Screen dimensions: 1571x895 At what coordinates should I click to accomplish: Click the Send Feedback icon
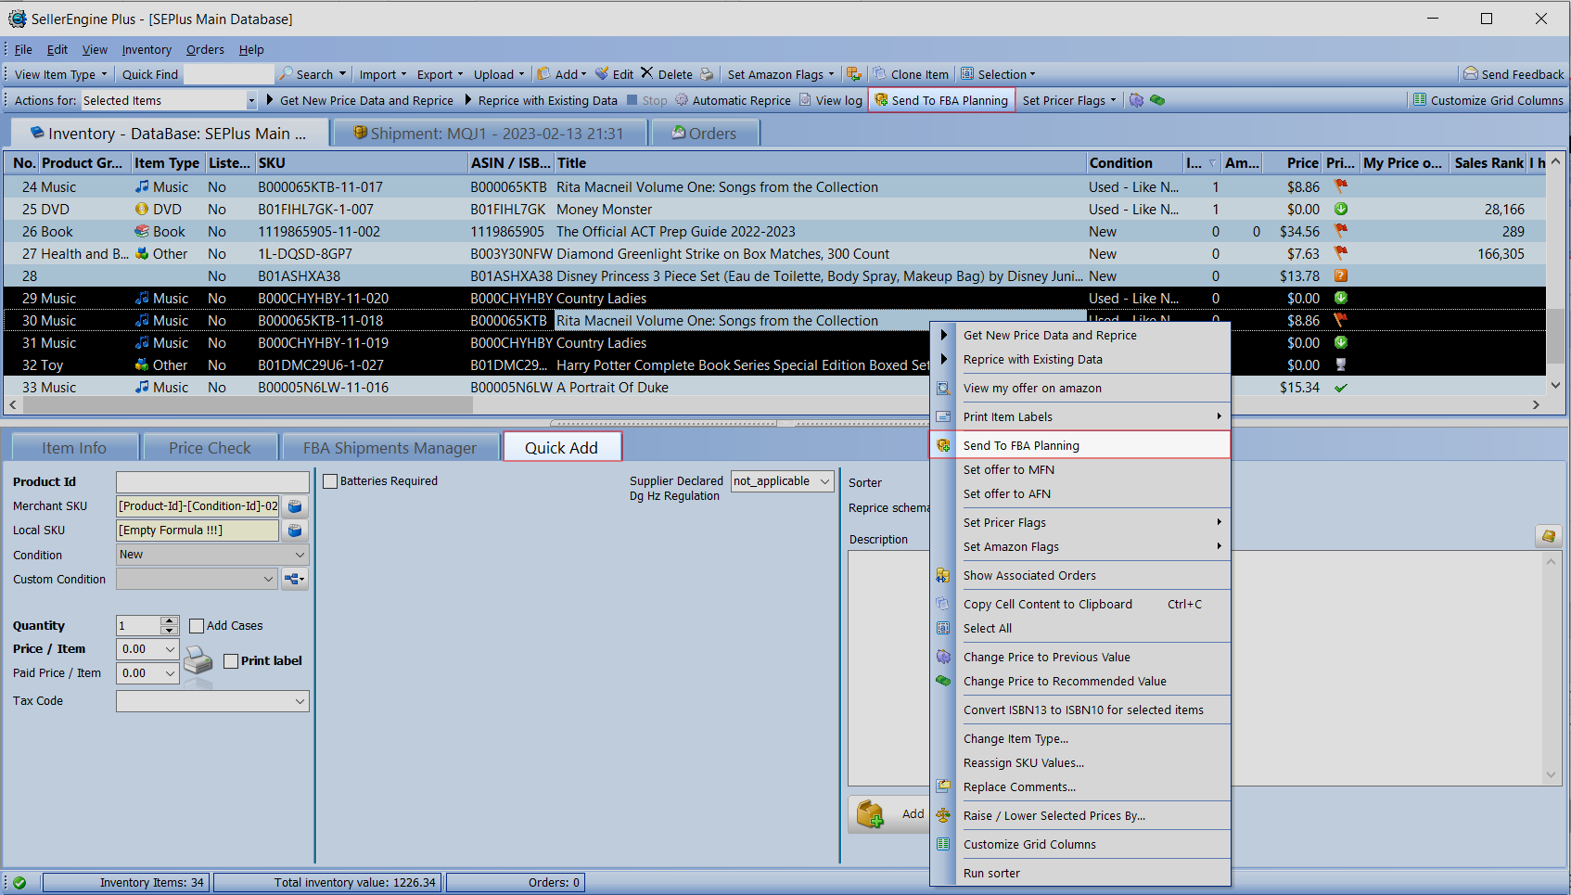1470,74
